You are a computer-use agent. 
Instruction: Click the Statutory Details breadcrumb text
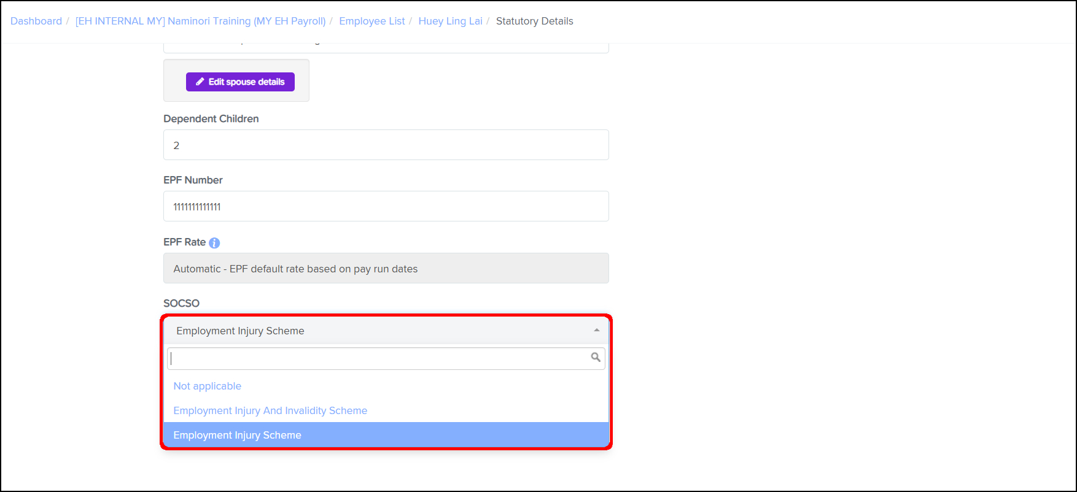pyautogui.click(x=534, y=21)
